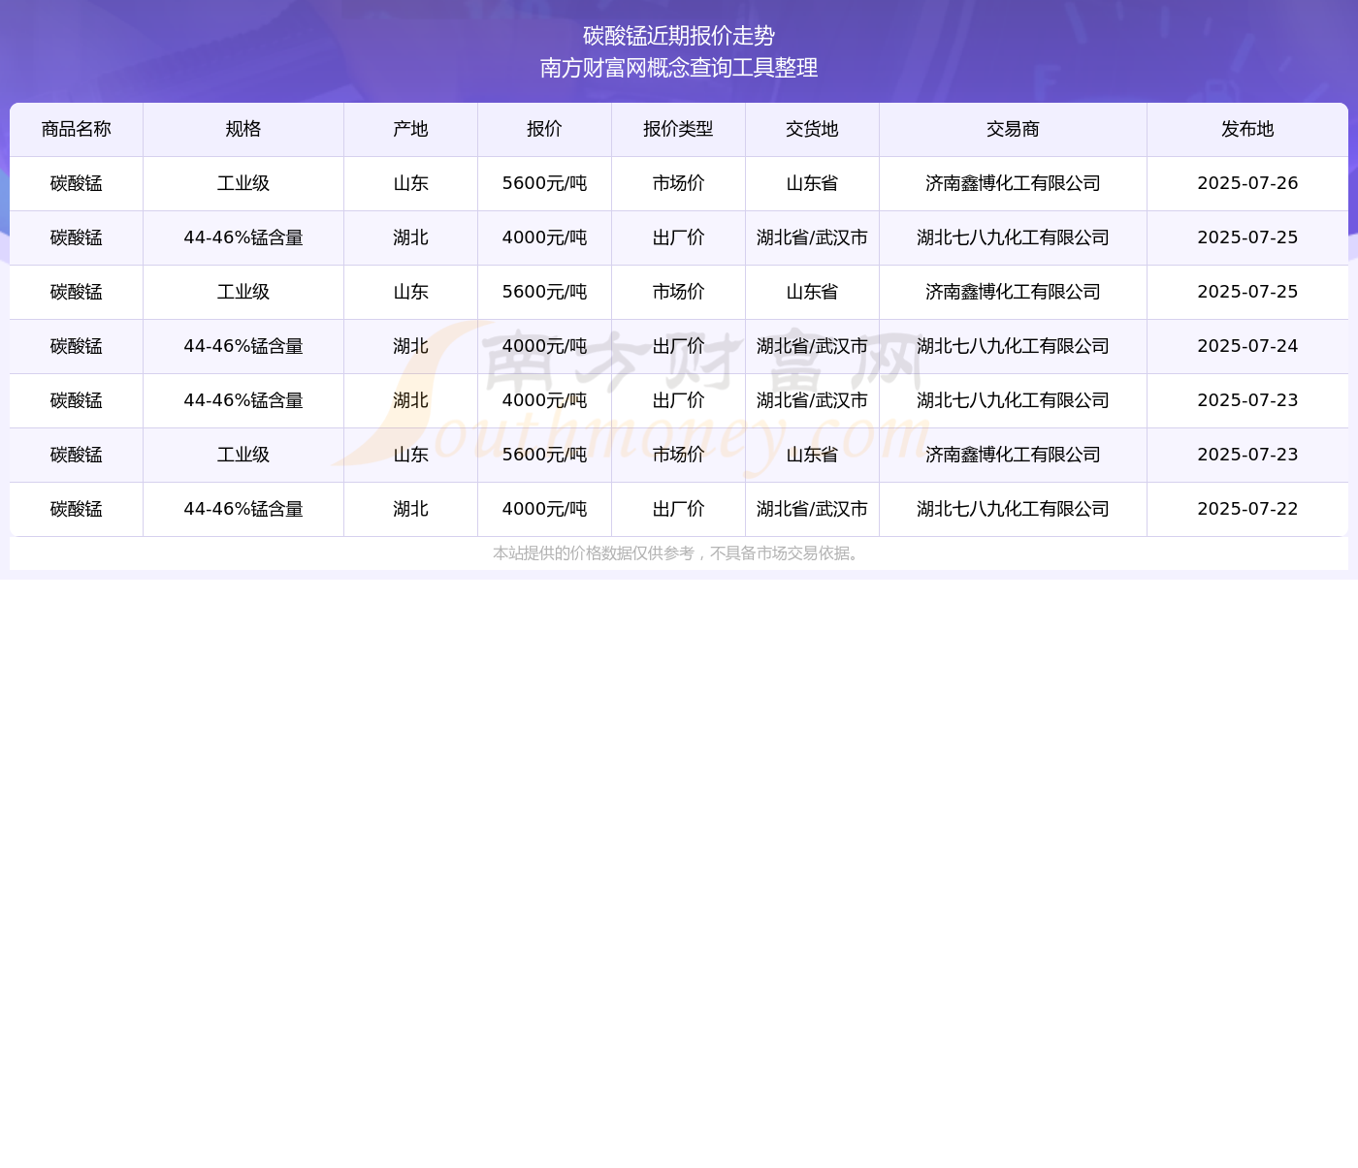
Task: Click 出厂价 in the 2025-07-22 row
Action: coord(679,509)
